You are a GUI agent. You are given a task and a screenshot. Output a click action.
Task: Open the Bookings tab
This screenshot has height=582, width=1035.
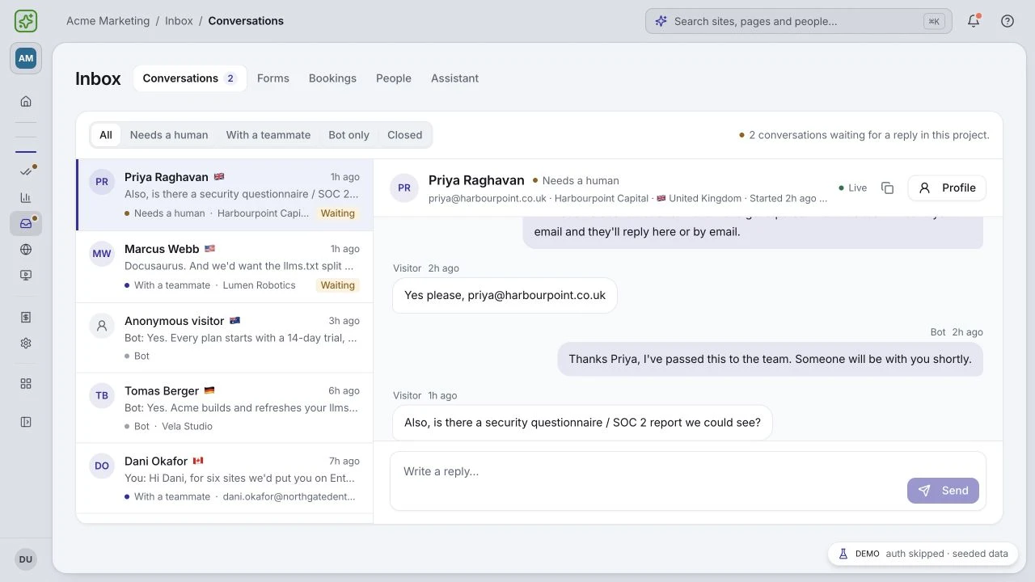coord(332,78)
